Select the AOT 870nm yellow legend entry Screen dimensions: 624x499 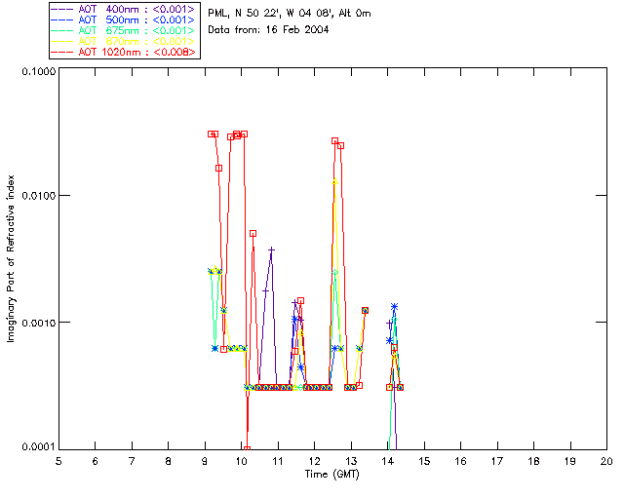click(124, 41)
